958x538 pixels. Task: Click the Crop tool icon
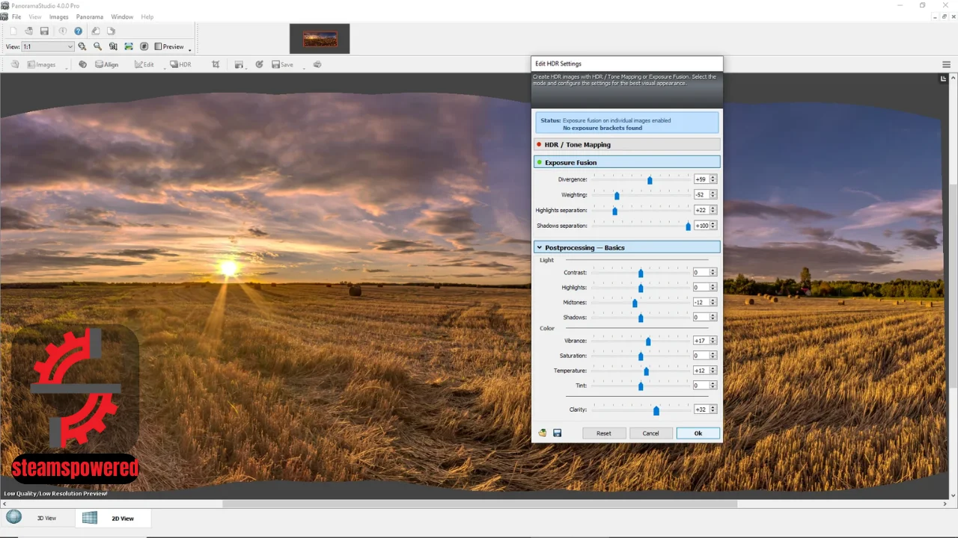click(x=216, y=64)
